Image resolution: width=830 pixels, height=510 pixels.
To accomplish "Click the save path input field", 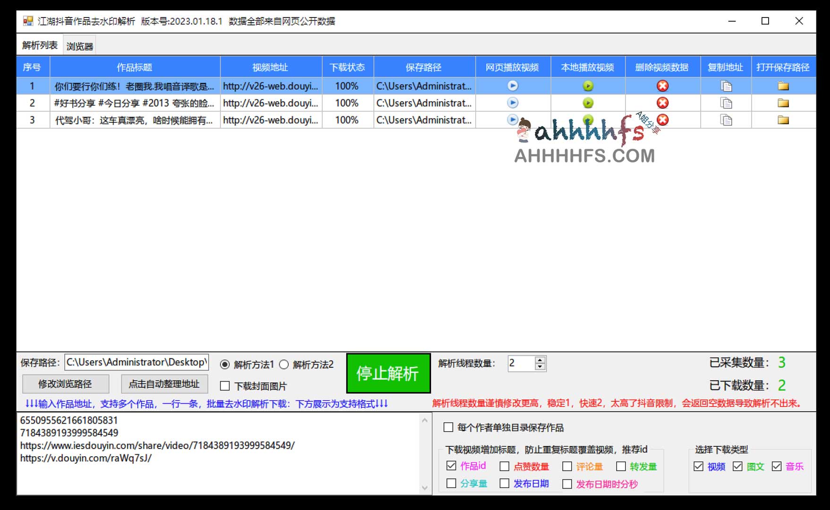I will point(137,363).
